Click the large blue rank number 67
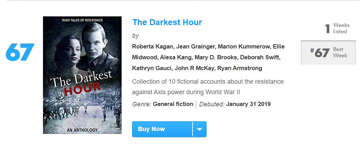The height and width of the screenshot is (151, 361). point(20,52)
